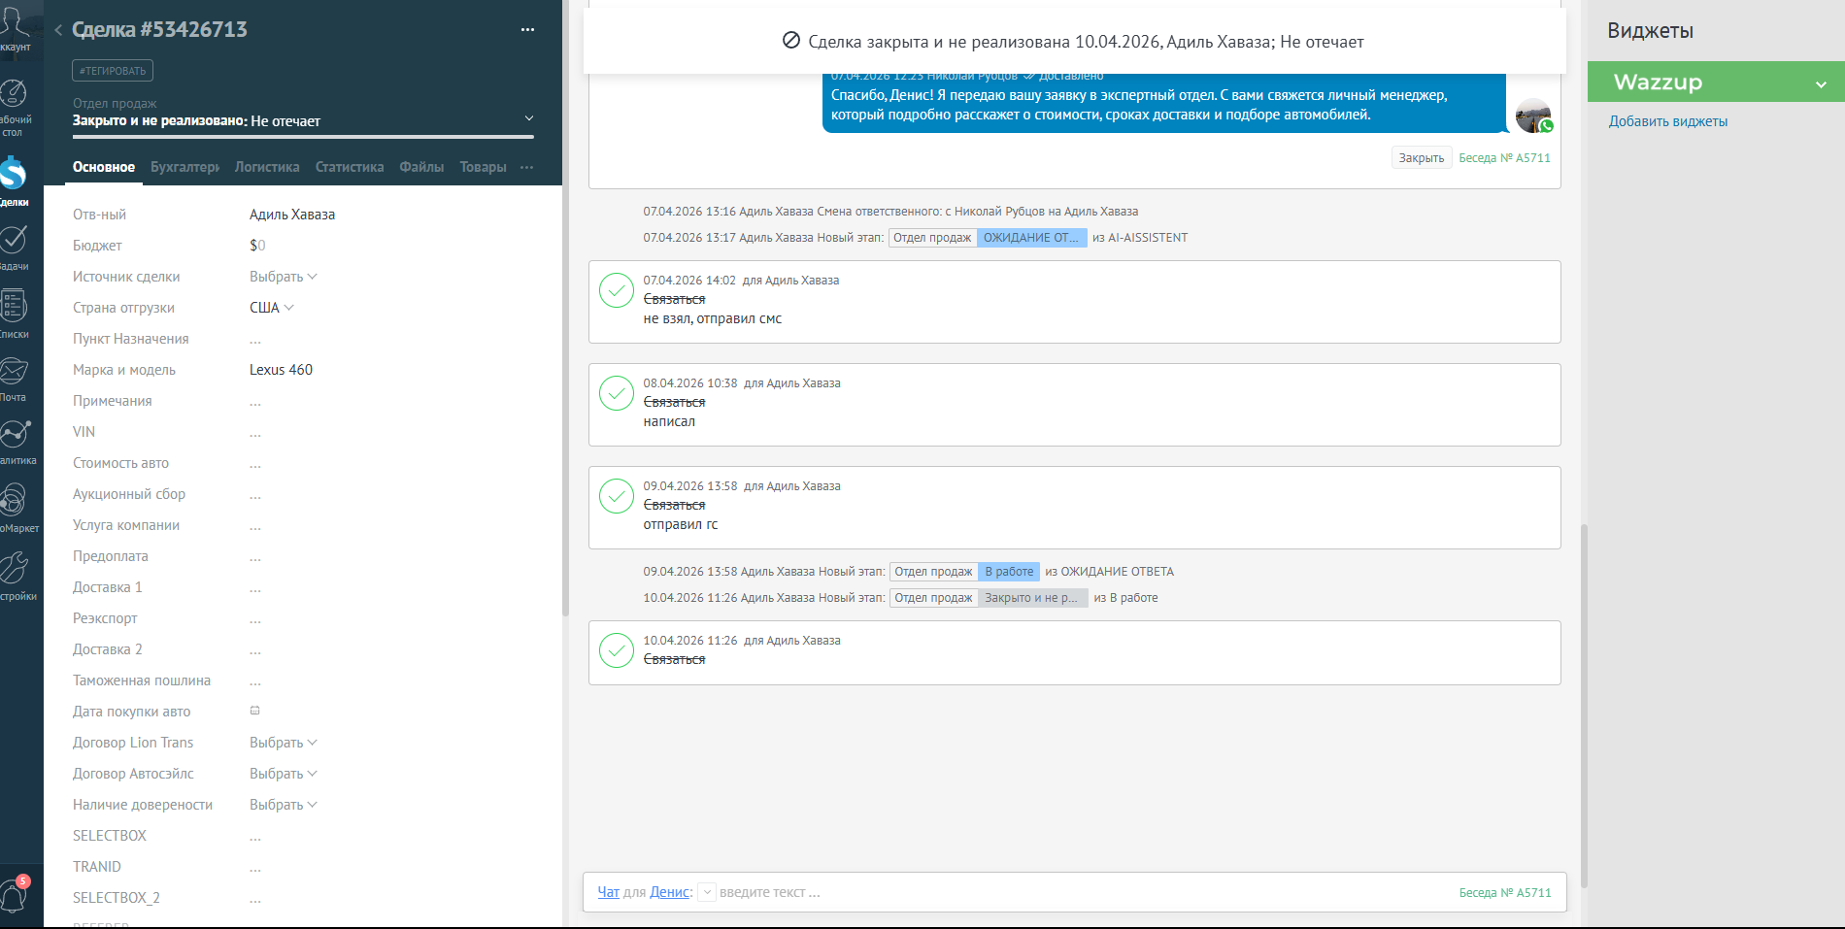
Task: Click the check icon of 07.04.2026 14:02 task
Action: click(x=617, y=290)
